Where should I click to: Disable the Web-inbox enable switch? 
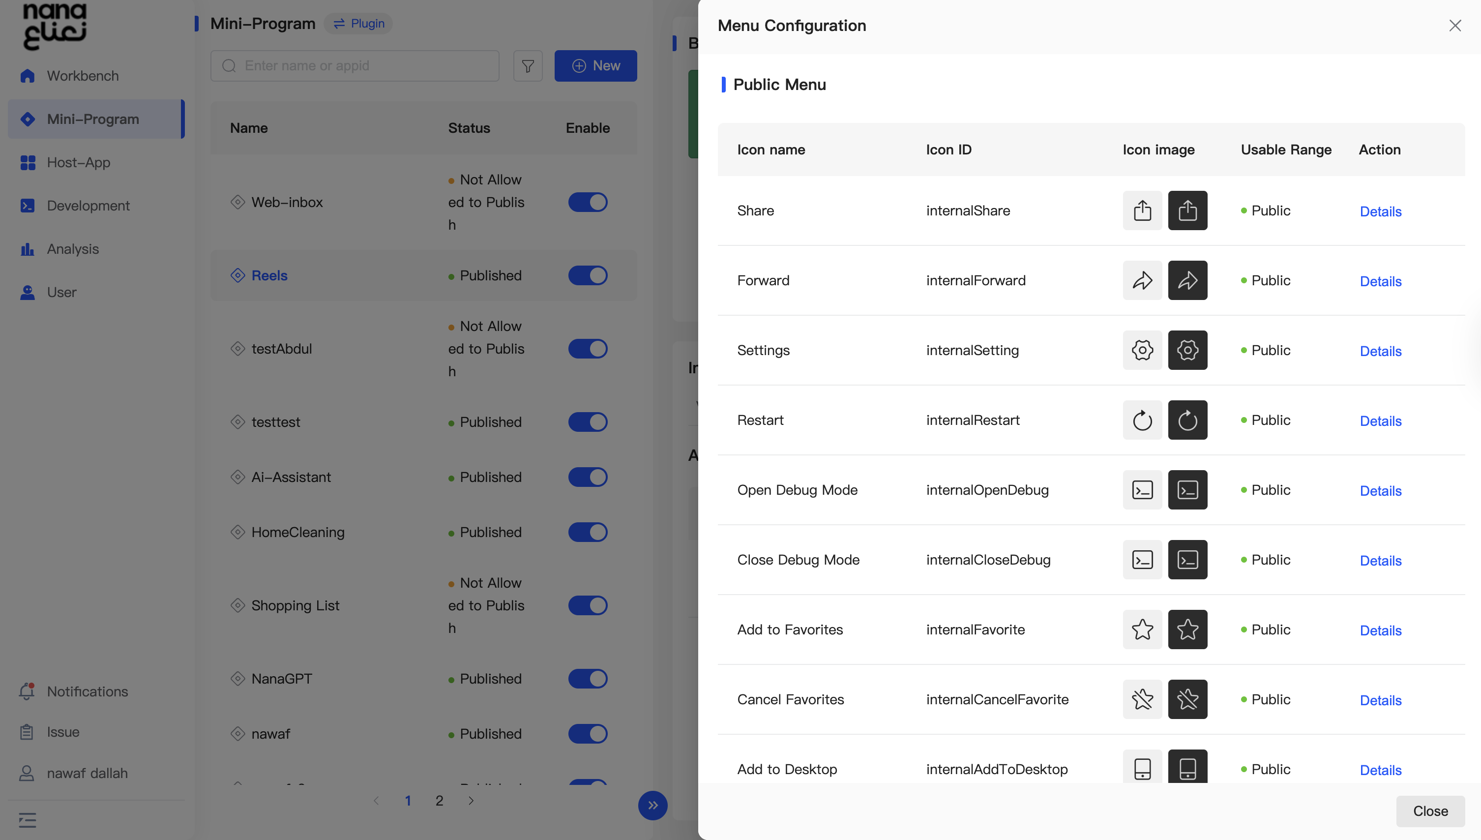[x=588, y=203]
